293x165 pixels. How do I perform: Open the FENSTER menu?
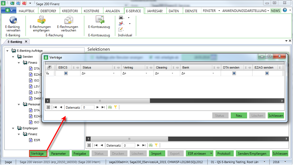[x=211, y=11]
